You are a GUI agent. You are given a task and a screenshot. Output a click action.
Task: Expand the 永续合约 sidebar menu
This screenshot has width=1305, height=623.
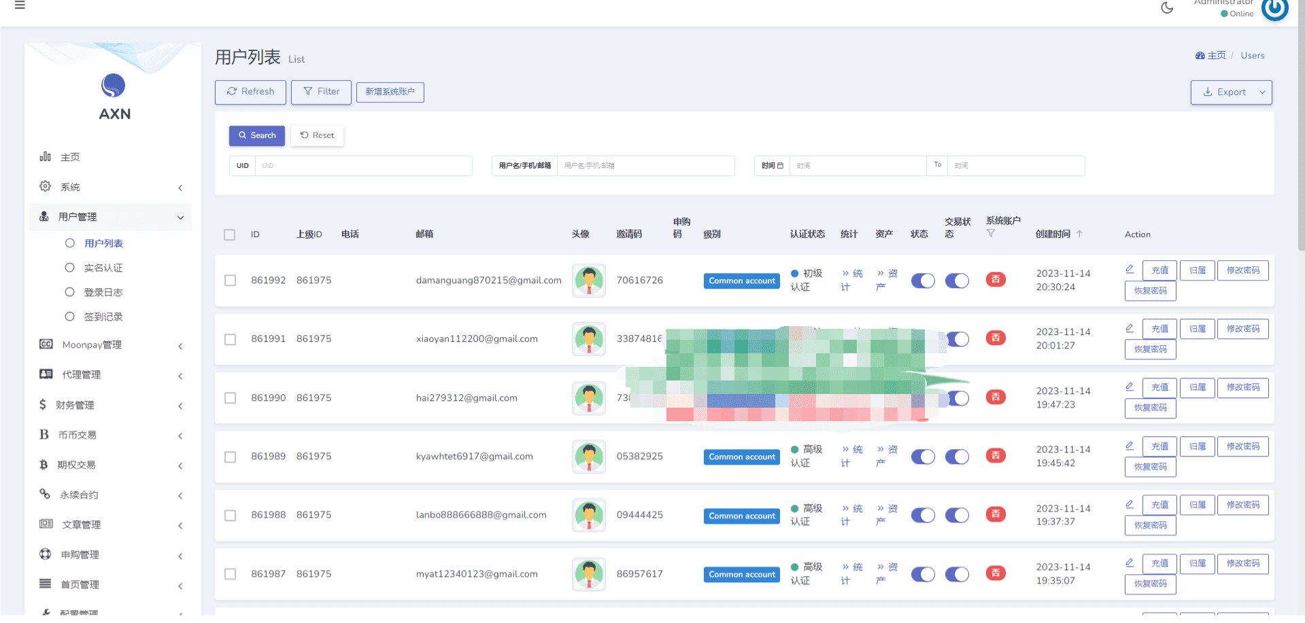pyautogui.click(x=111, y=495)
